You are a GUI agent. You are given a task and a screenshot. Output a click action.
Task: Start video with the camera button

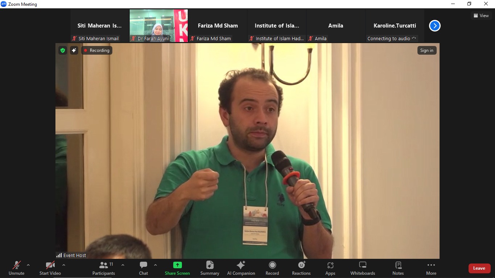tap(50, 268)
